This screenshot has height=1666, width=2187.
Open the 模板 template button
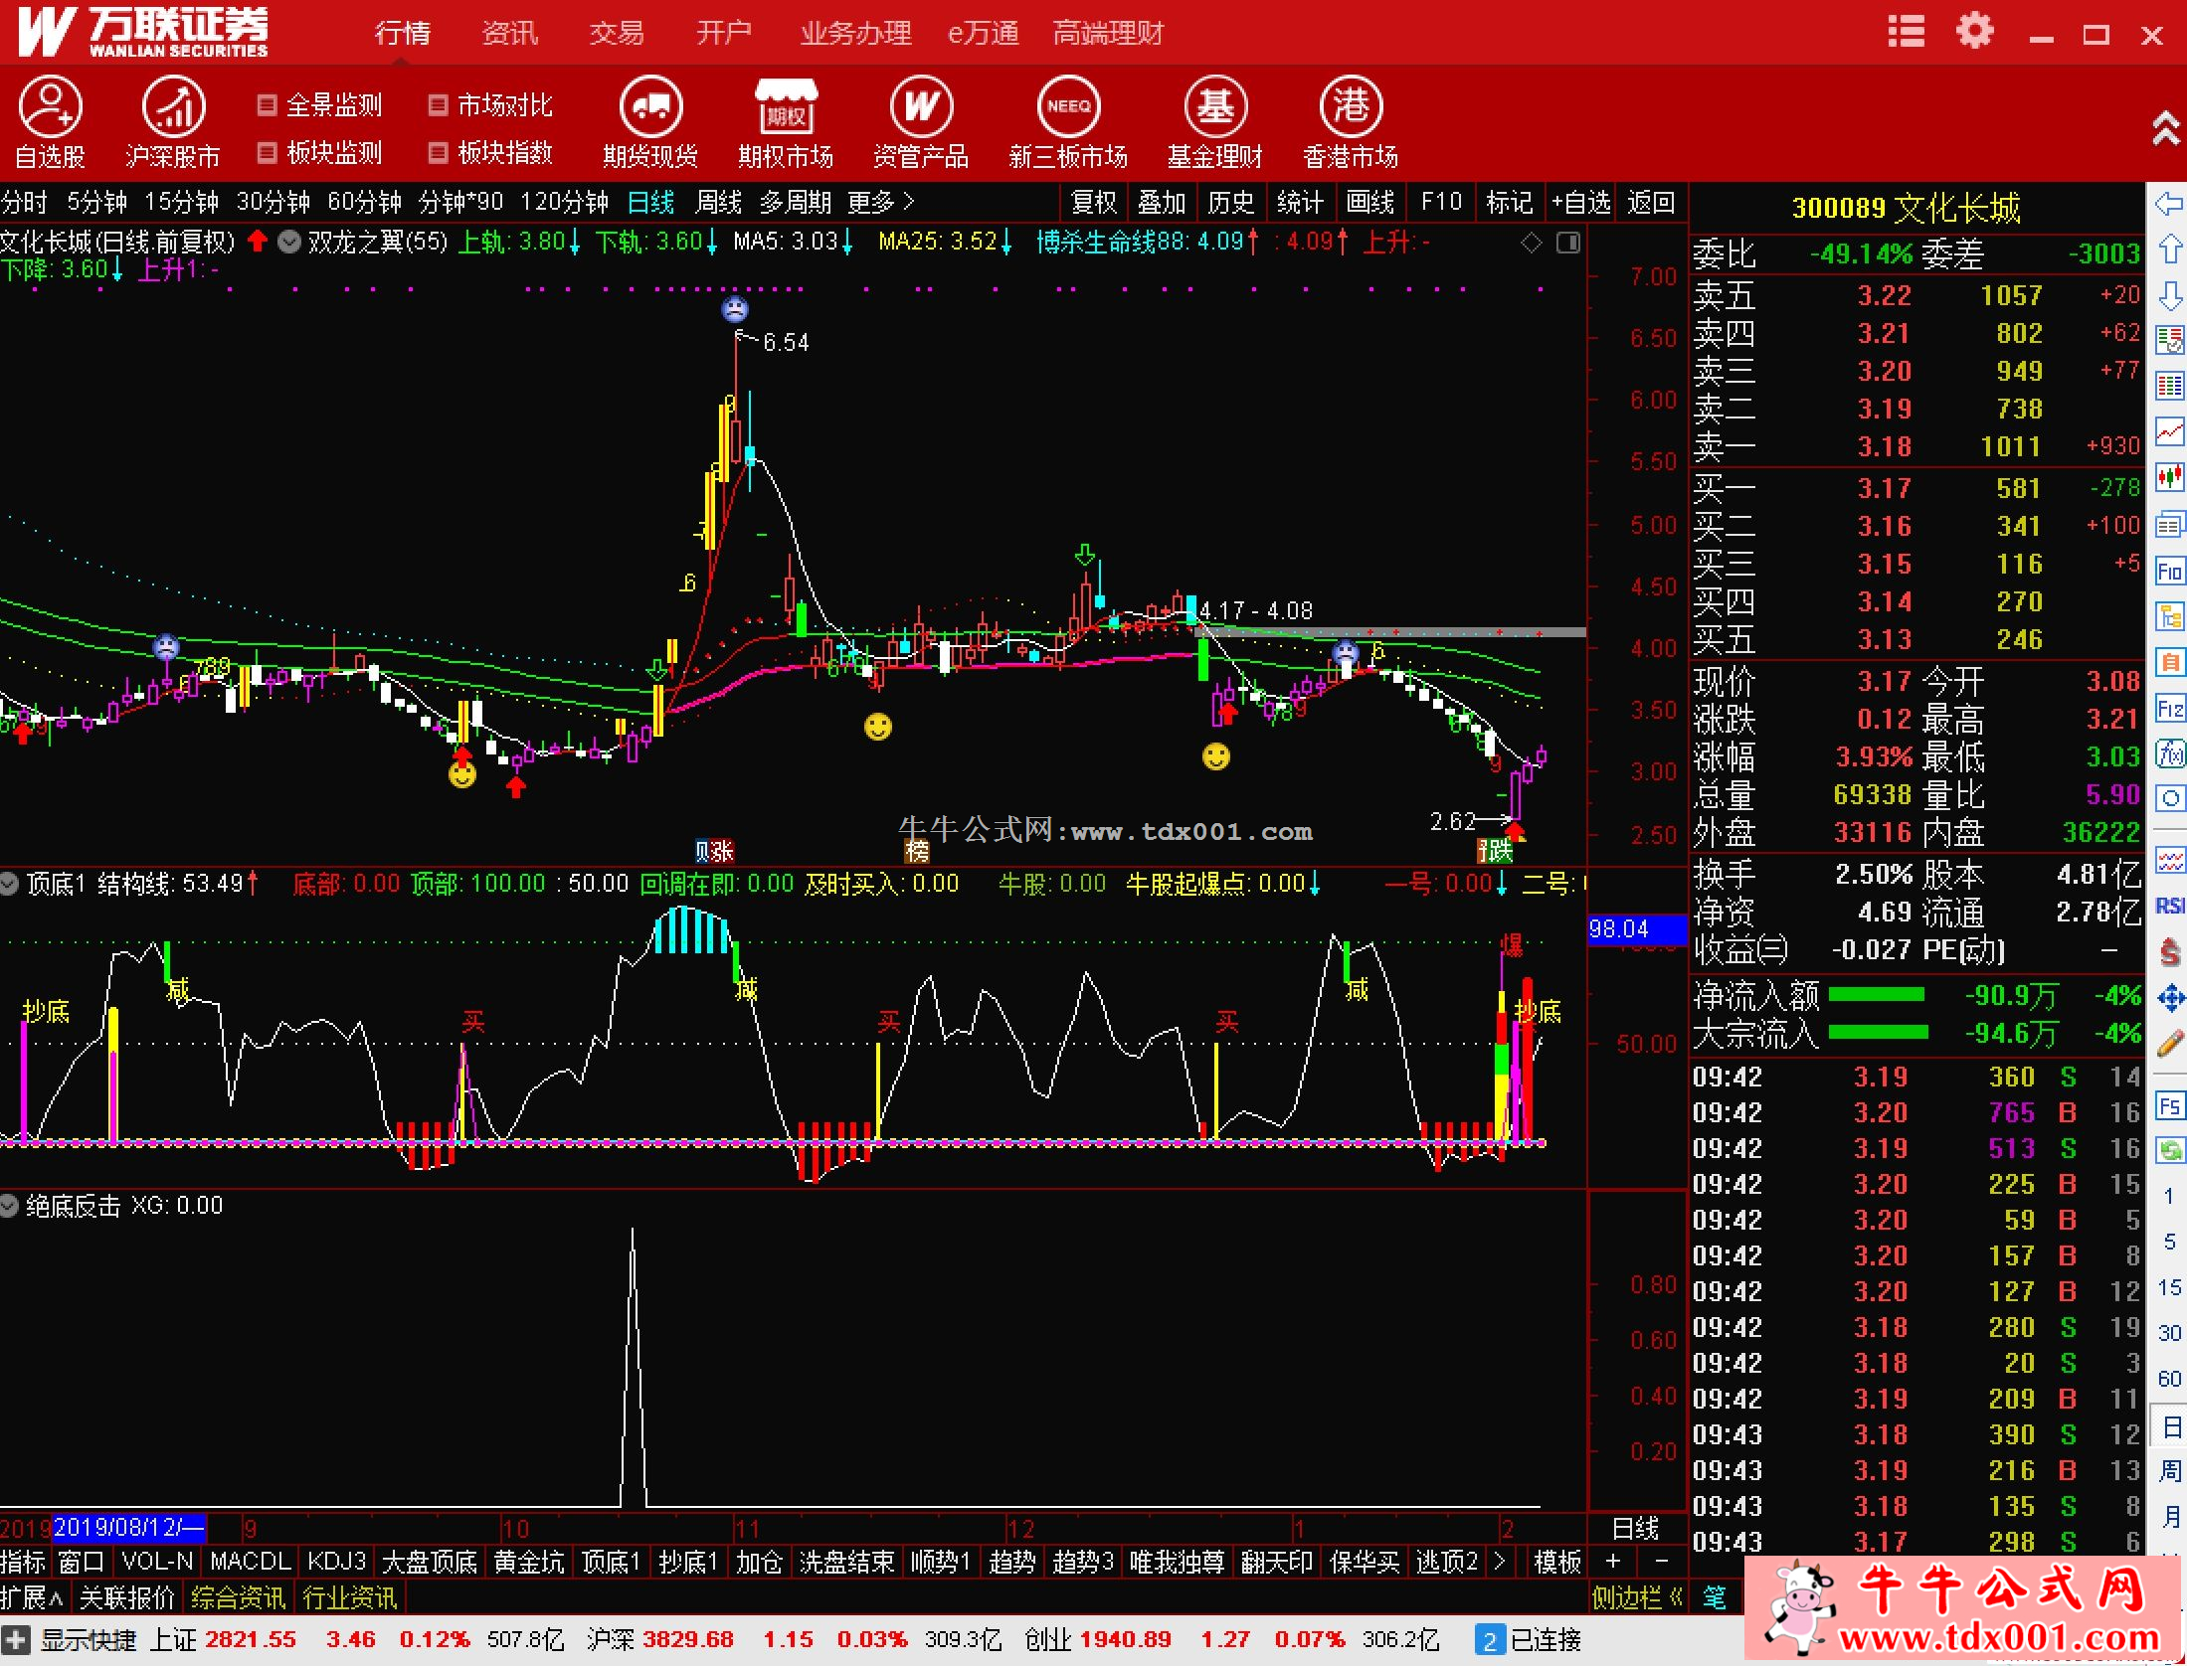[x=1557, y=1562]
